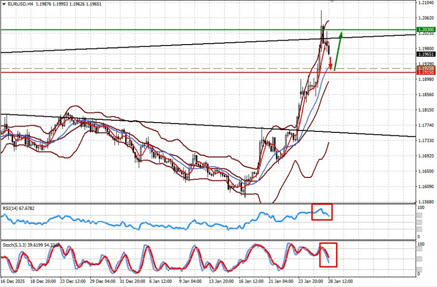Click the 20 level on Stochastic scale
The height and width of the screenshot is (287, 437).
coord(420,270)
